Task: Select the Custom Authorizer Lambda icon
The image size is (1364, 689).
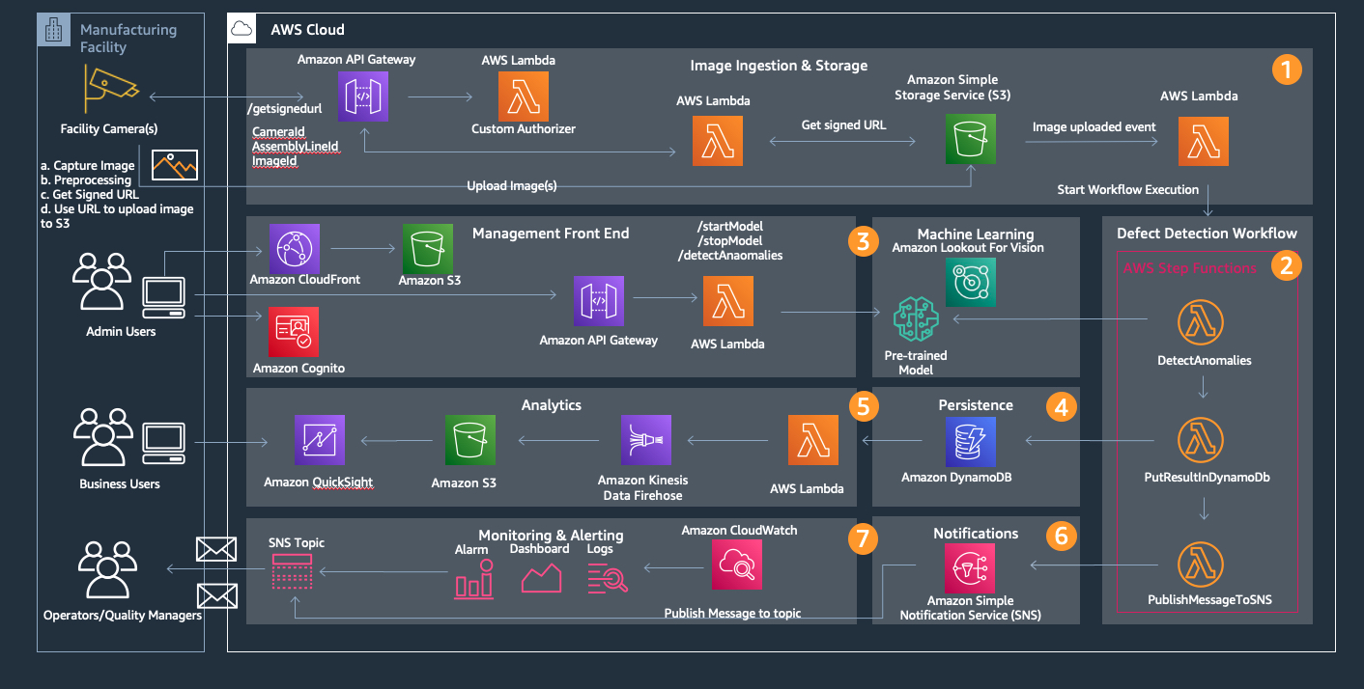Action: 523,96
